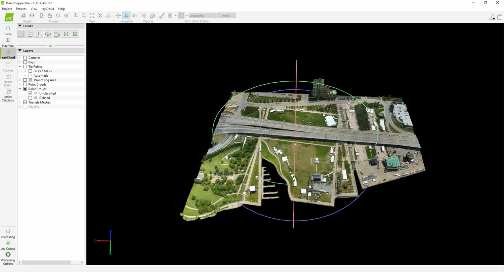Expand the Rays tree node
The image size is (504, 272).
[20, 62]
